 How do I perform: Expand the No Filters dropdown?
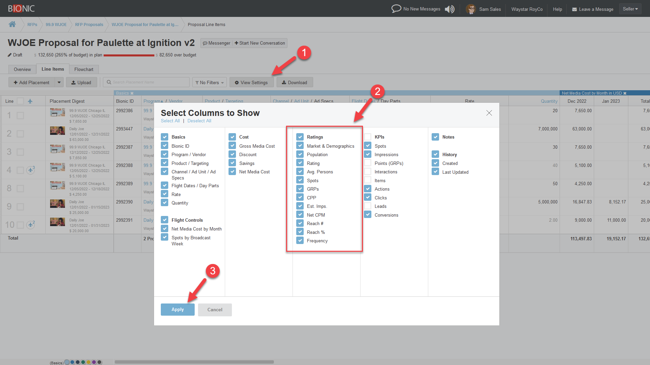[x=210, y=82]
